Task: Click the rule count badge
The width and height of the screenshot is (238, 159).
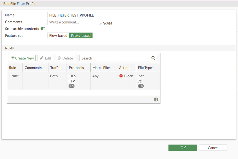Action: (x=156, y=100)
